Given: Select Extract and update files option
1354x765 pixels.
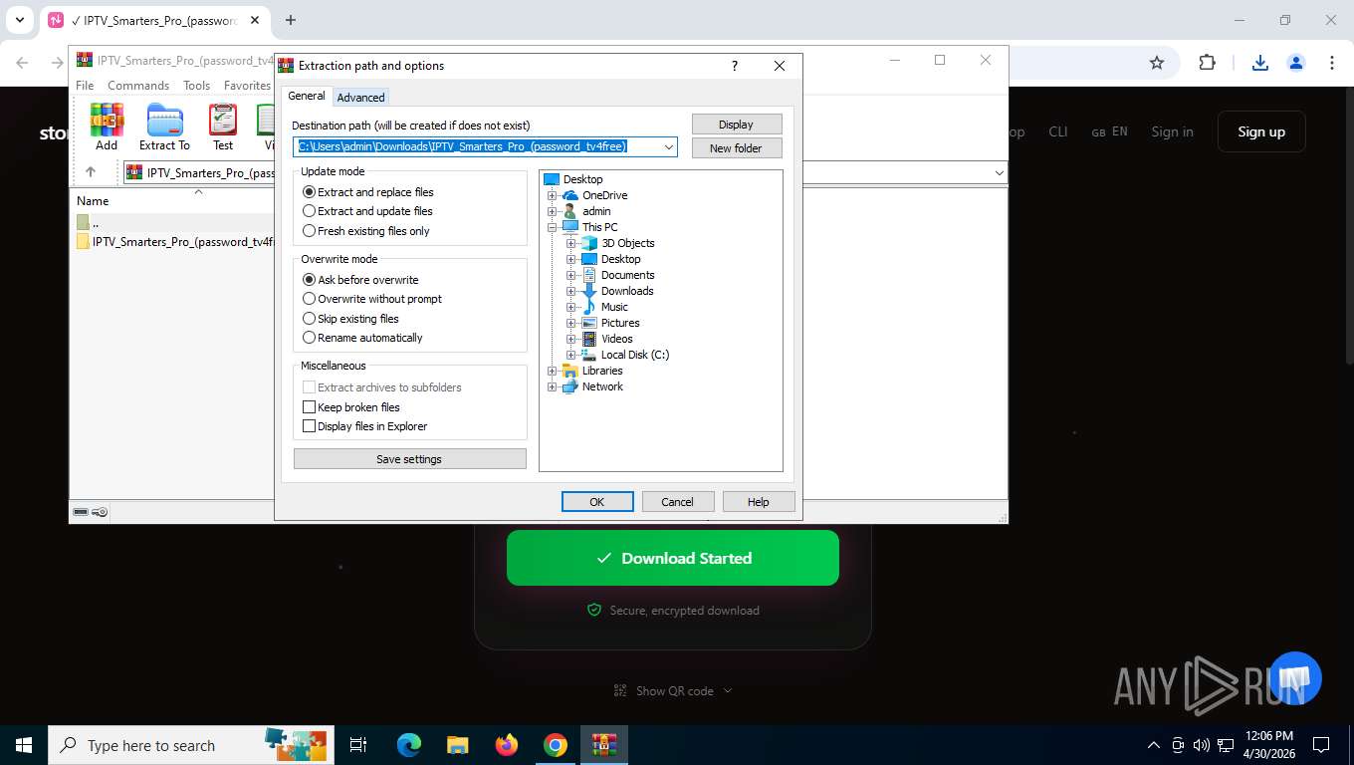Looking at the screenshot, I should 367,211.
